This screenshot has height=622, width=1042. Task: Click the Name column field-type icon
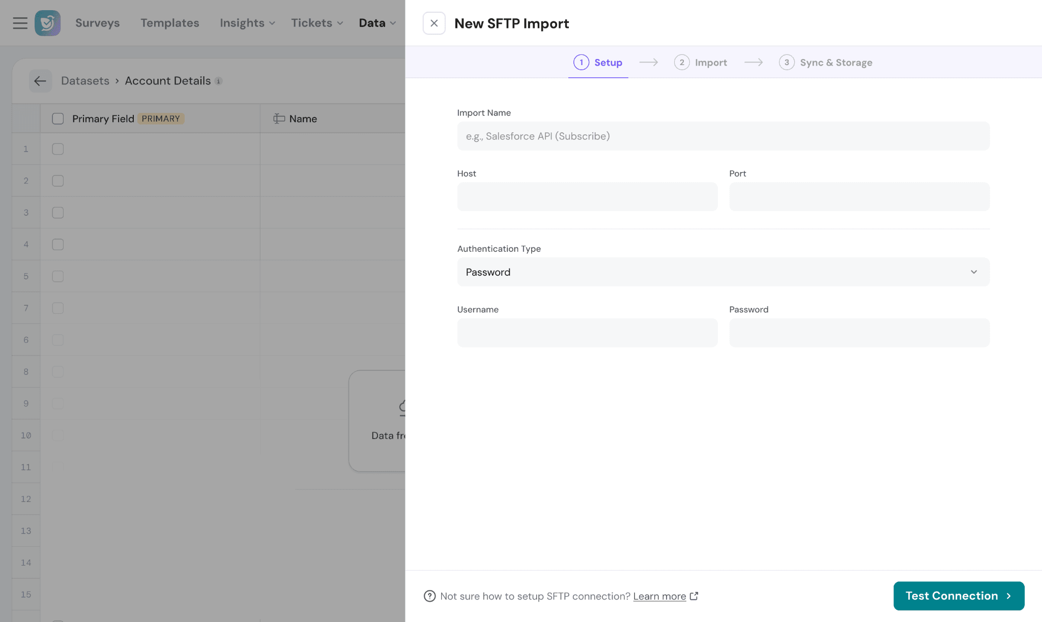279,119
